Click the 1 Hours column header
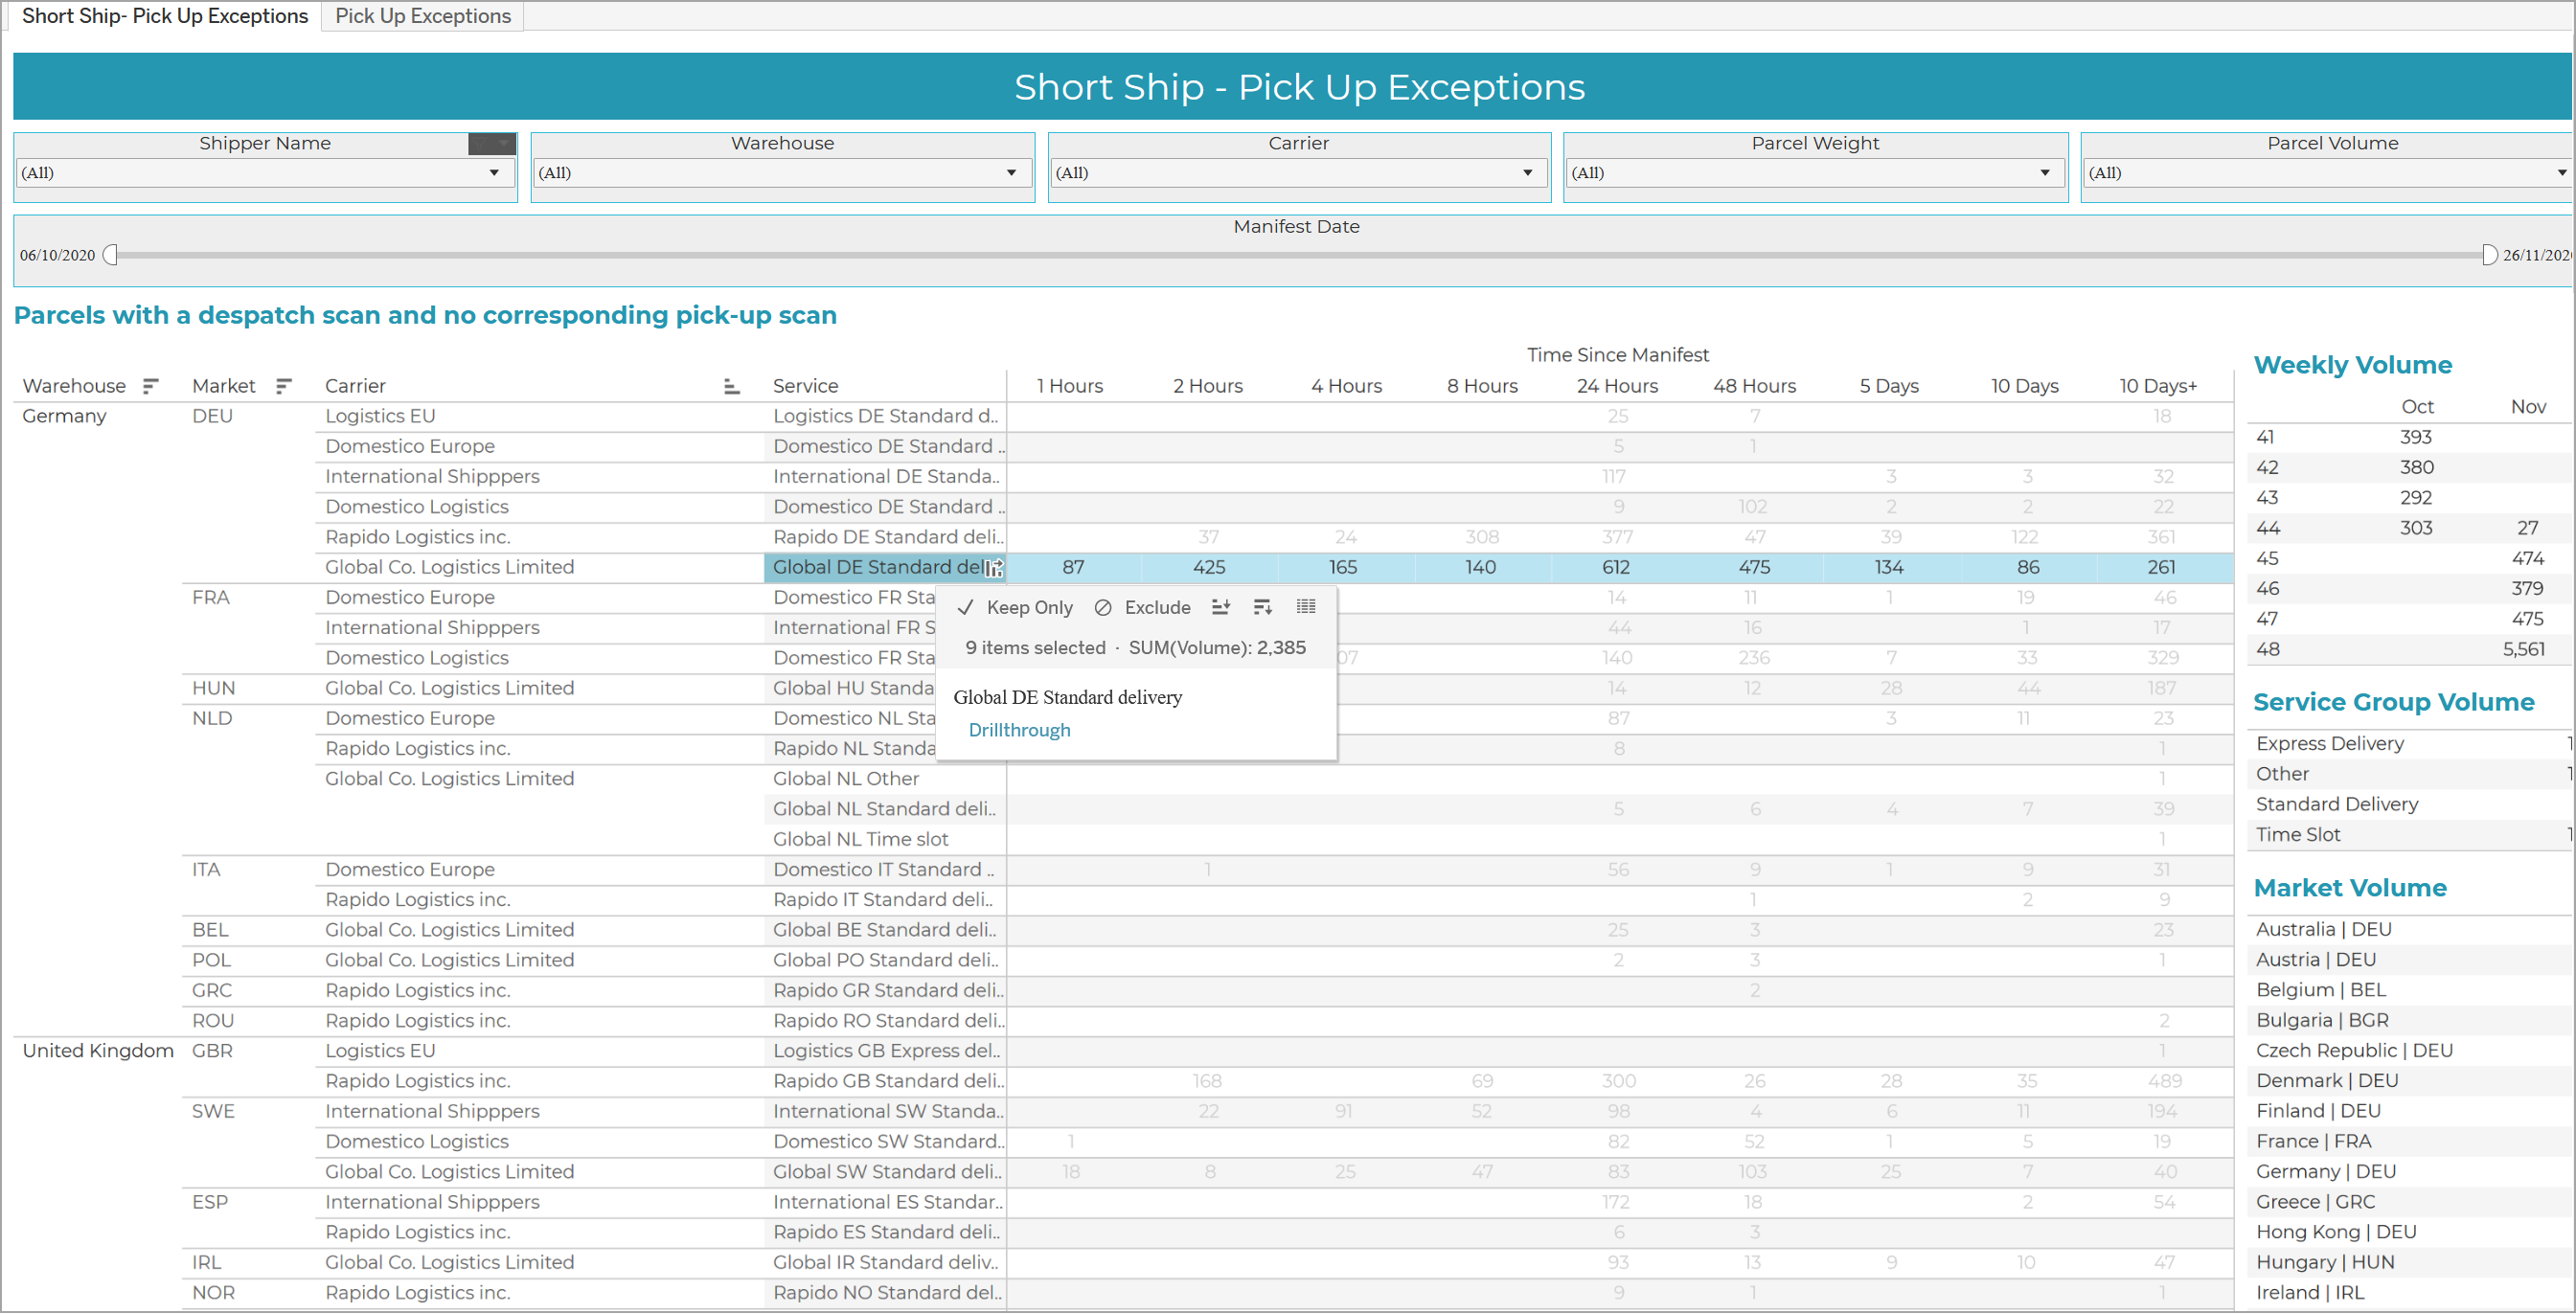This screenshot has height=1313, width=2576. [x=1069, y=386]
